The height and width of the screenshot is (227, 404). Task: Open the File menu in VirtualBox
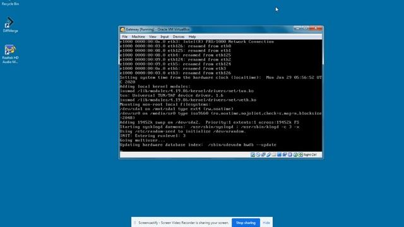tap(125, 37)
